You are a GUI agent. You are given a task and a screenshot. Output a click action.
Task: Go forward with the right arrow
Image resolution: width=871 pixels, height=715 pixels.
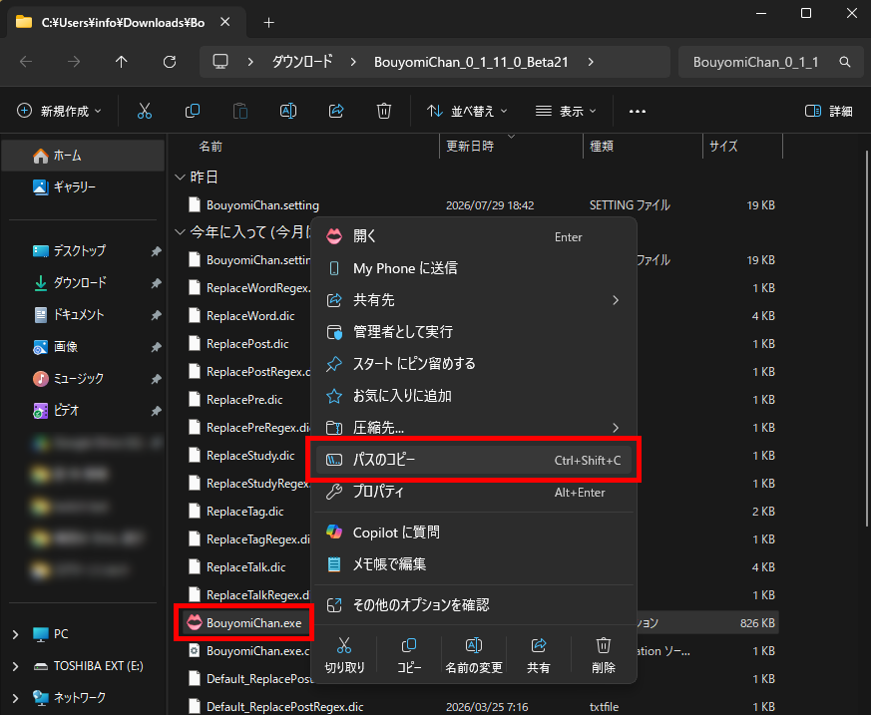pyautogui.click(x=73, y=62)
